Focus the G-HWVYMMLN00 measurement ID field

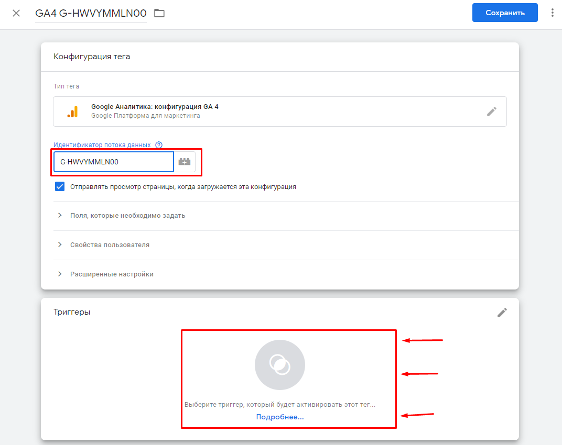tap(114, 162)
